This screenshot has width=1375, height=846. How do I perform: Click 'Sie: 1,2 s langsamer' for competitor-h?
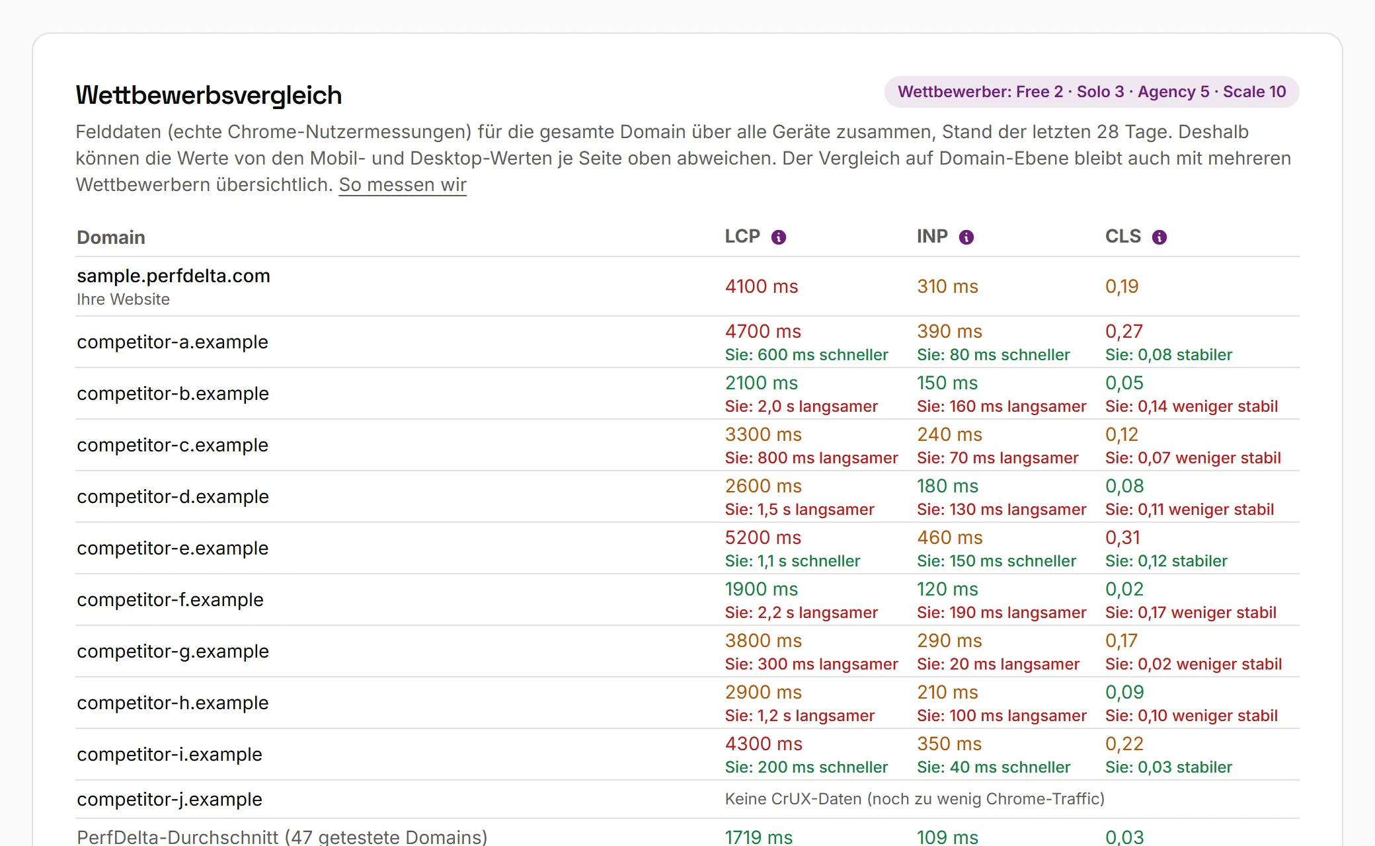800,716
